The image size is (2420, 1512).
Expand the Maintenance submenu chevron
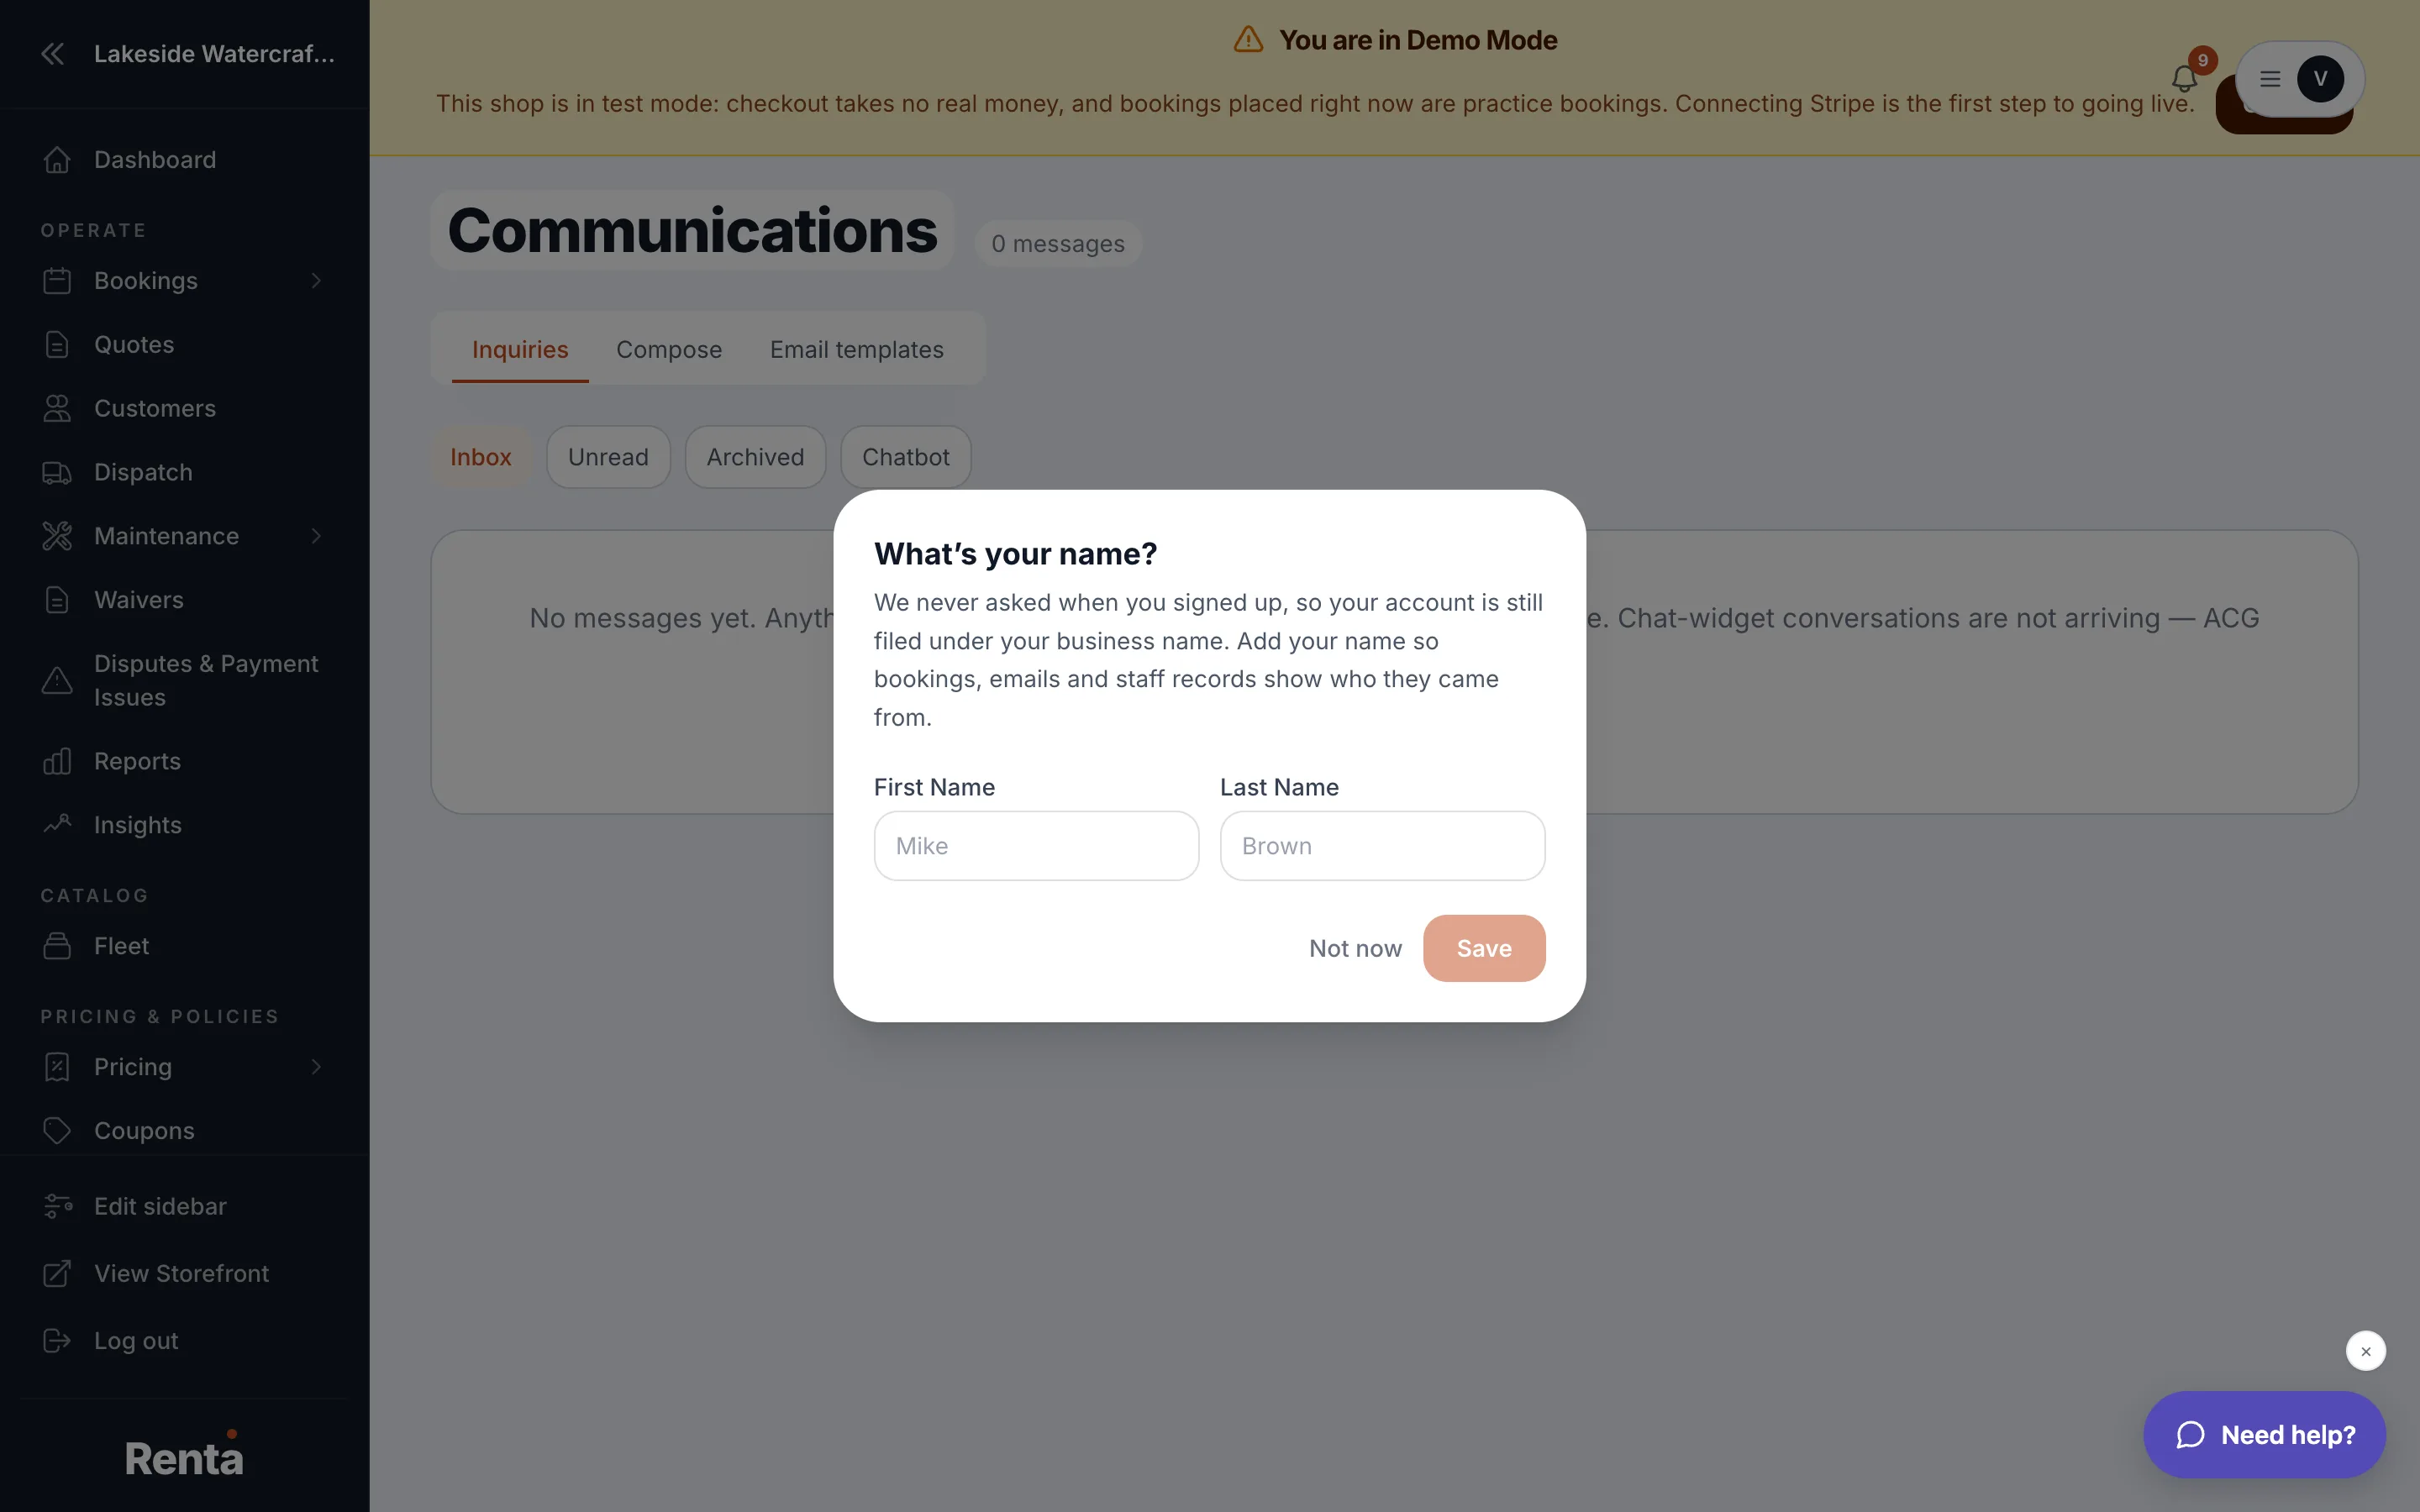tap(316, 537)
